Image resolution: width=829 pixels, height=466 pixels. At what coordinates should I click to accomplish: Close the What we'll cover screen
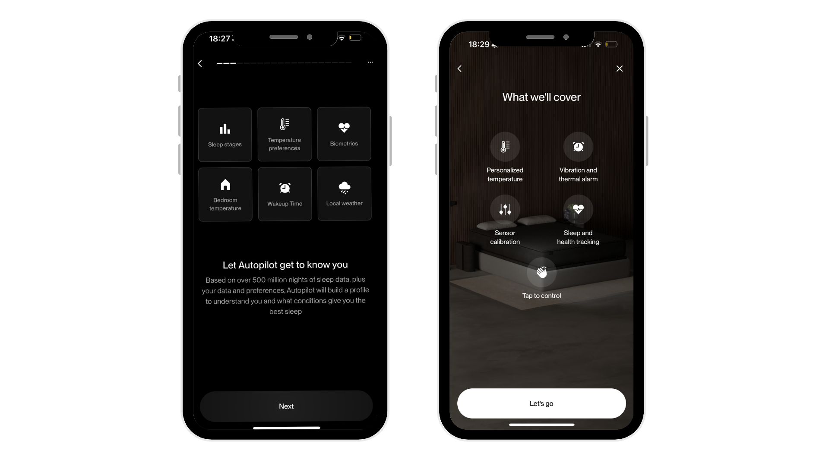(x=620, y=68)
